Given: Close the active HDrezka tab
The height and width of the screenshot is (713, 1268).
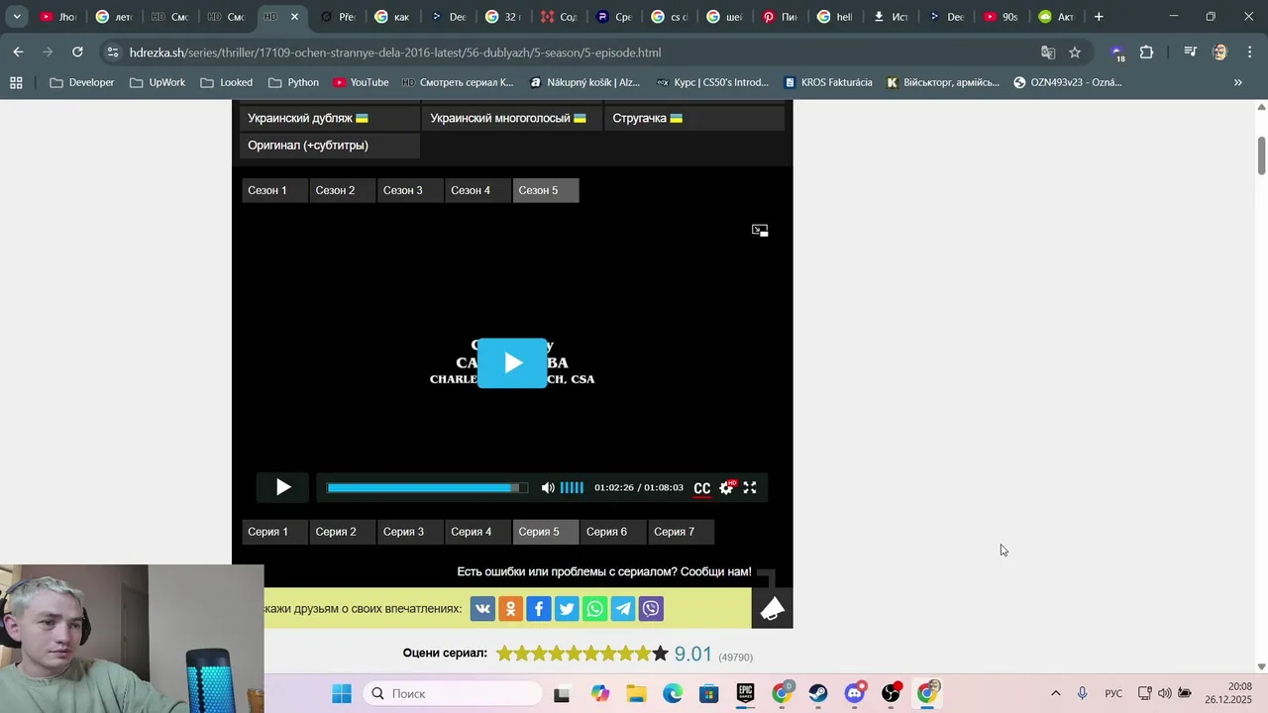Looking at the screenshot, I should [294, 17].
